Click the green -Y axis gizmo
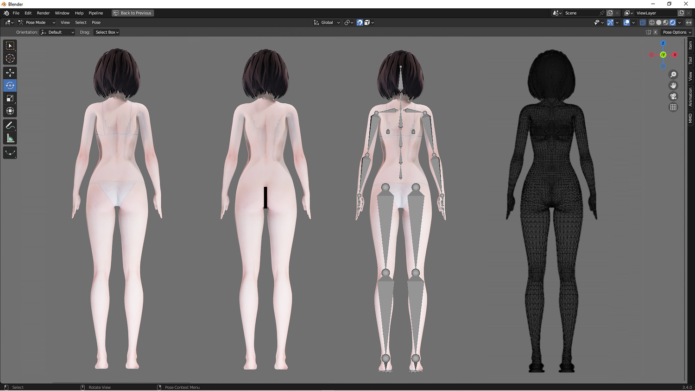 coord(663,55)
